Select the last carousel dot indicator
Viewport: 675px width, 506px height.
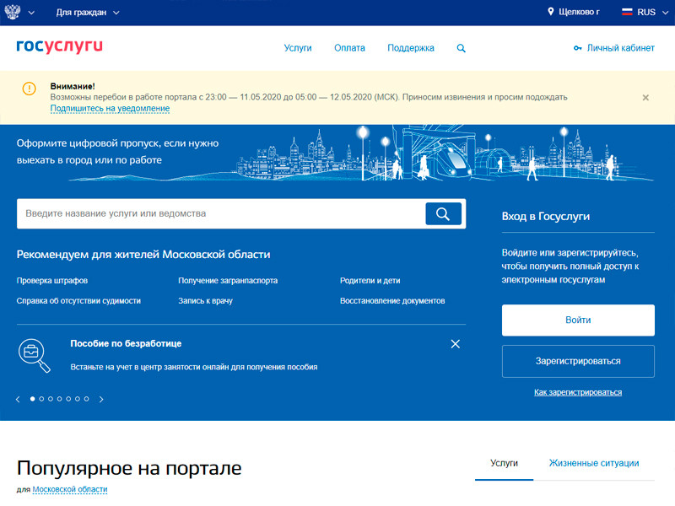coord(85,398)
